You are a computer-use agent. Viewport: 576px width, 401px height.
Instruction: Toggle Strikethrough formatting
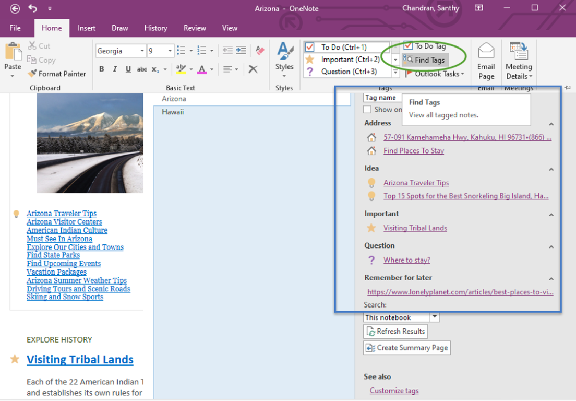point(142,69)
